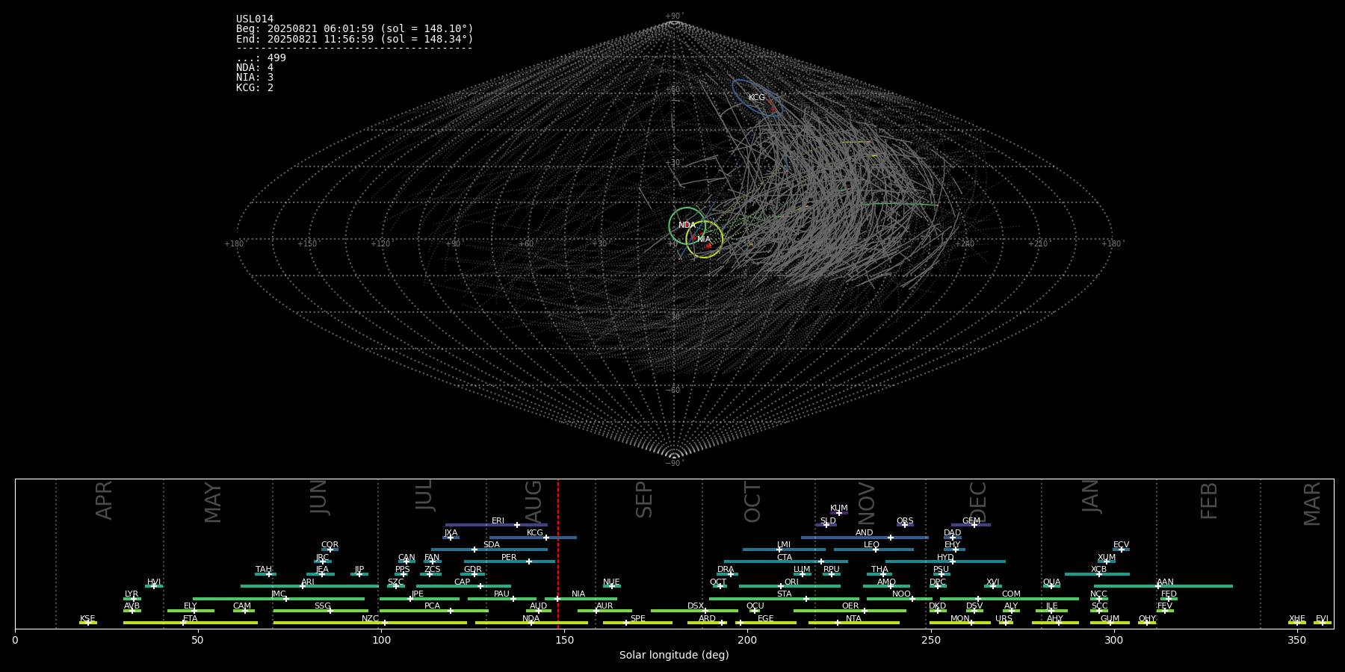Viewport: 1345px width, 672px height.
Task: Click the AAN shower label in timeline
Action: tap(1165, 582)
